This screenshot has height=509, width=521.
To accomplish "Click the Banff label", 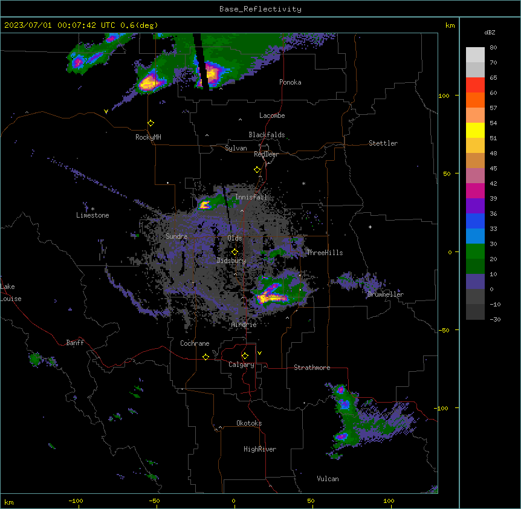I will (x=75, y=343).
